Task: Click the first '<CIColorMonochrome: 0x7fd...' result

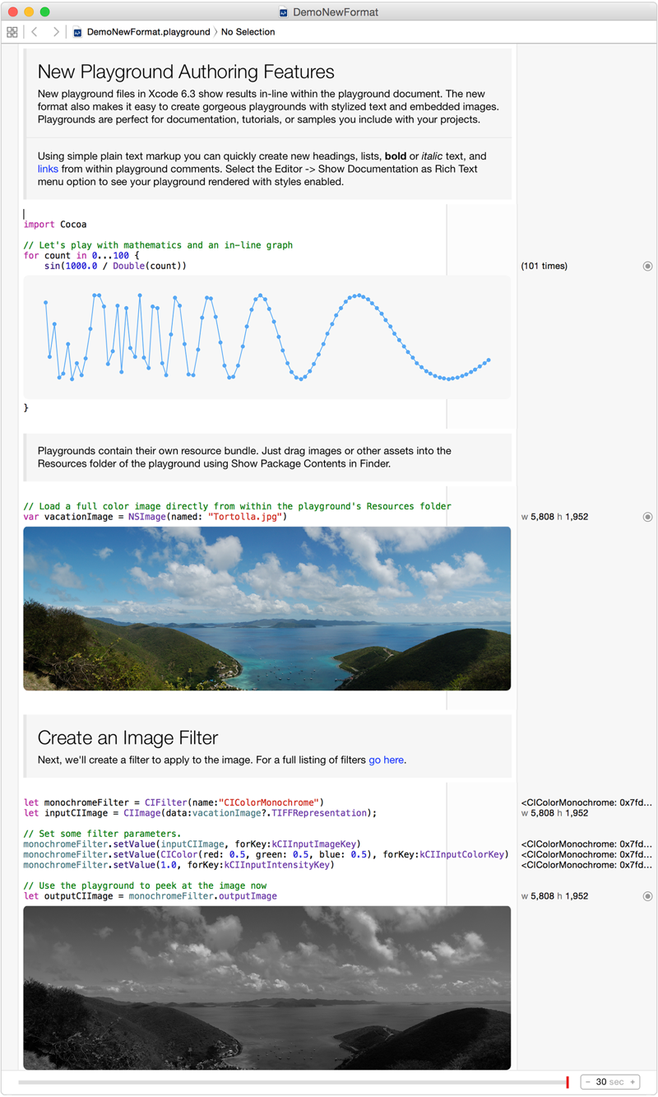Action: 586,802
